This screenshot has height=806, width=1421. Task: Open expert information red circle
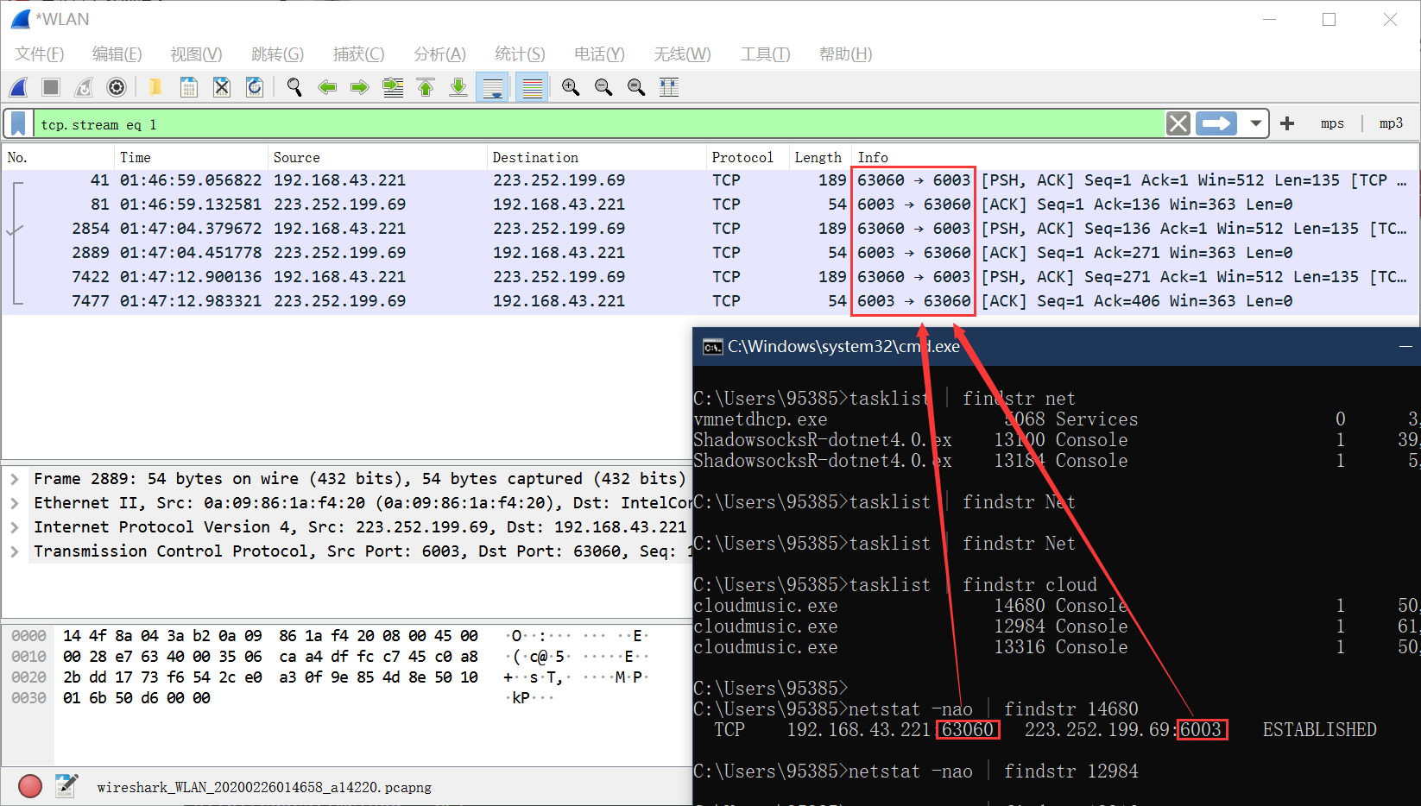[x=30, y=786]
